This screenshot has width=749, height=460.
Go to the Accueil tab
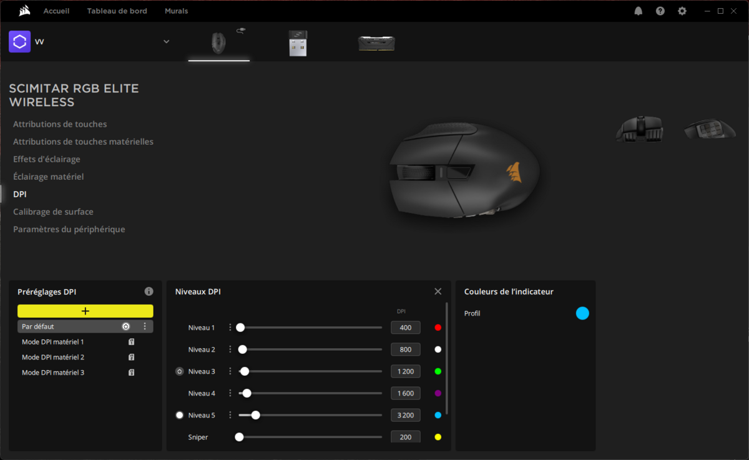(56, 11)
